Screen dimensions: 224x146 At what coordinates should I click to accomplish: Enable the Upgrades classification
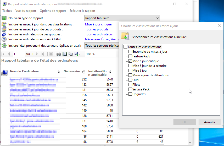130,94
